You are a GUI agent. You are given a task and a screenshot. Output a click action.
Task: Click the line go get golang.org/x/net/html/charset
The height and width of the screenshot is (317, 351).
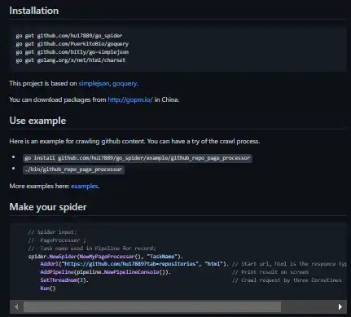[71, 60]
